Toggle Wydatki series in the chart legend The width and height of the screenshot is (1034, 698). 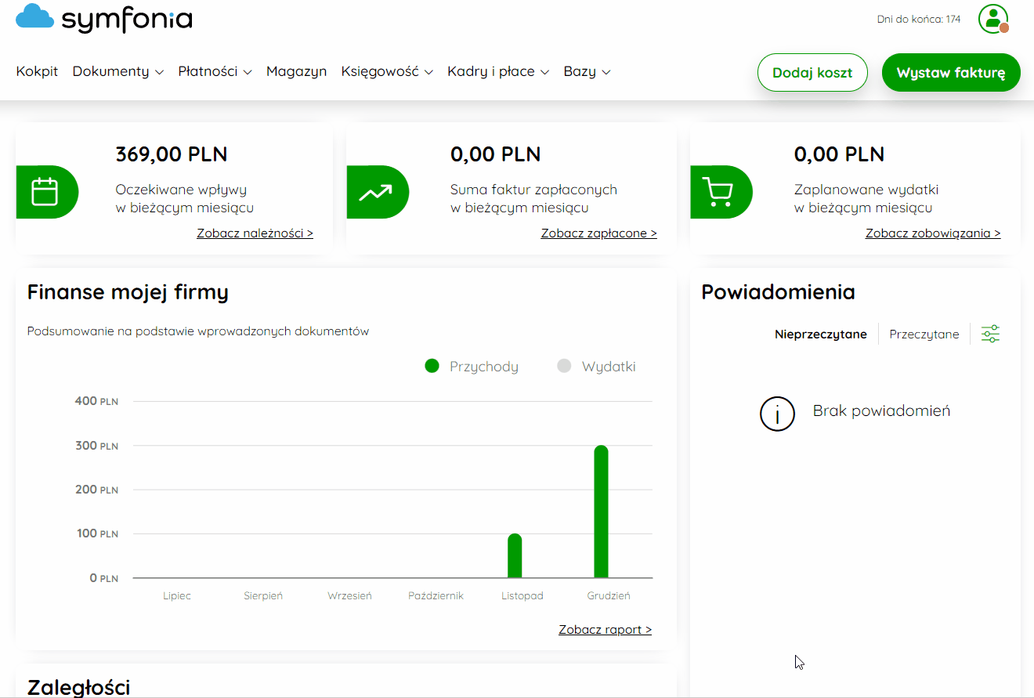click(x=596, y=367)
